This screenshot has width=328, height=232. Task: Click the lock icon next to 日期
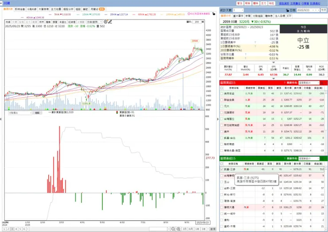pos(287,10)
